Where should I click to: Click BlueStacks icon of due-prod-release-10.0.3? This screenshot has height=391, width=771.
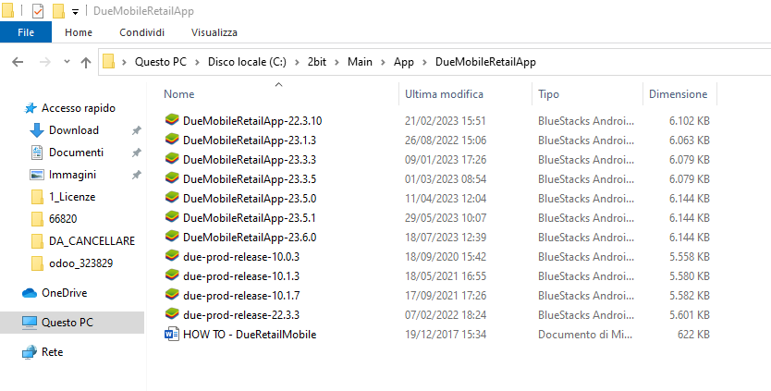pyautogui.click(x=172, y=257)
